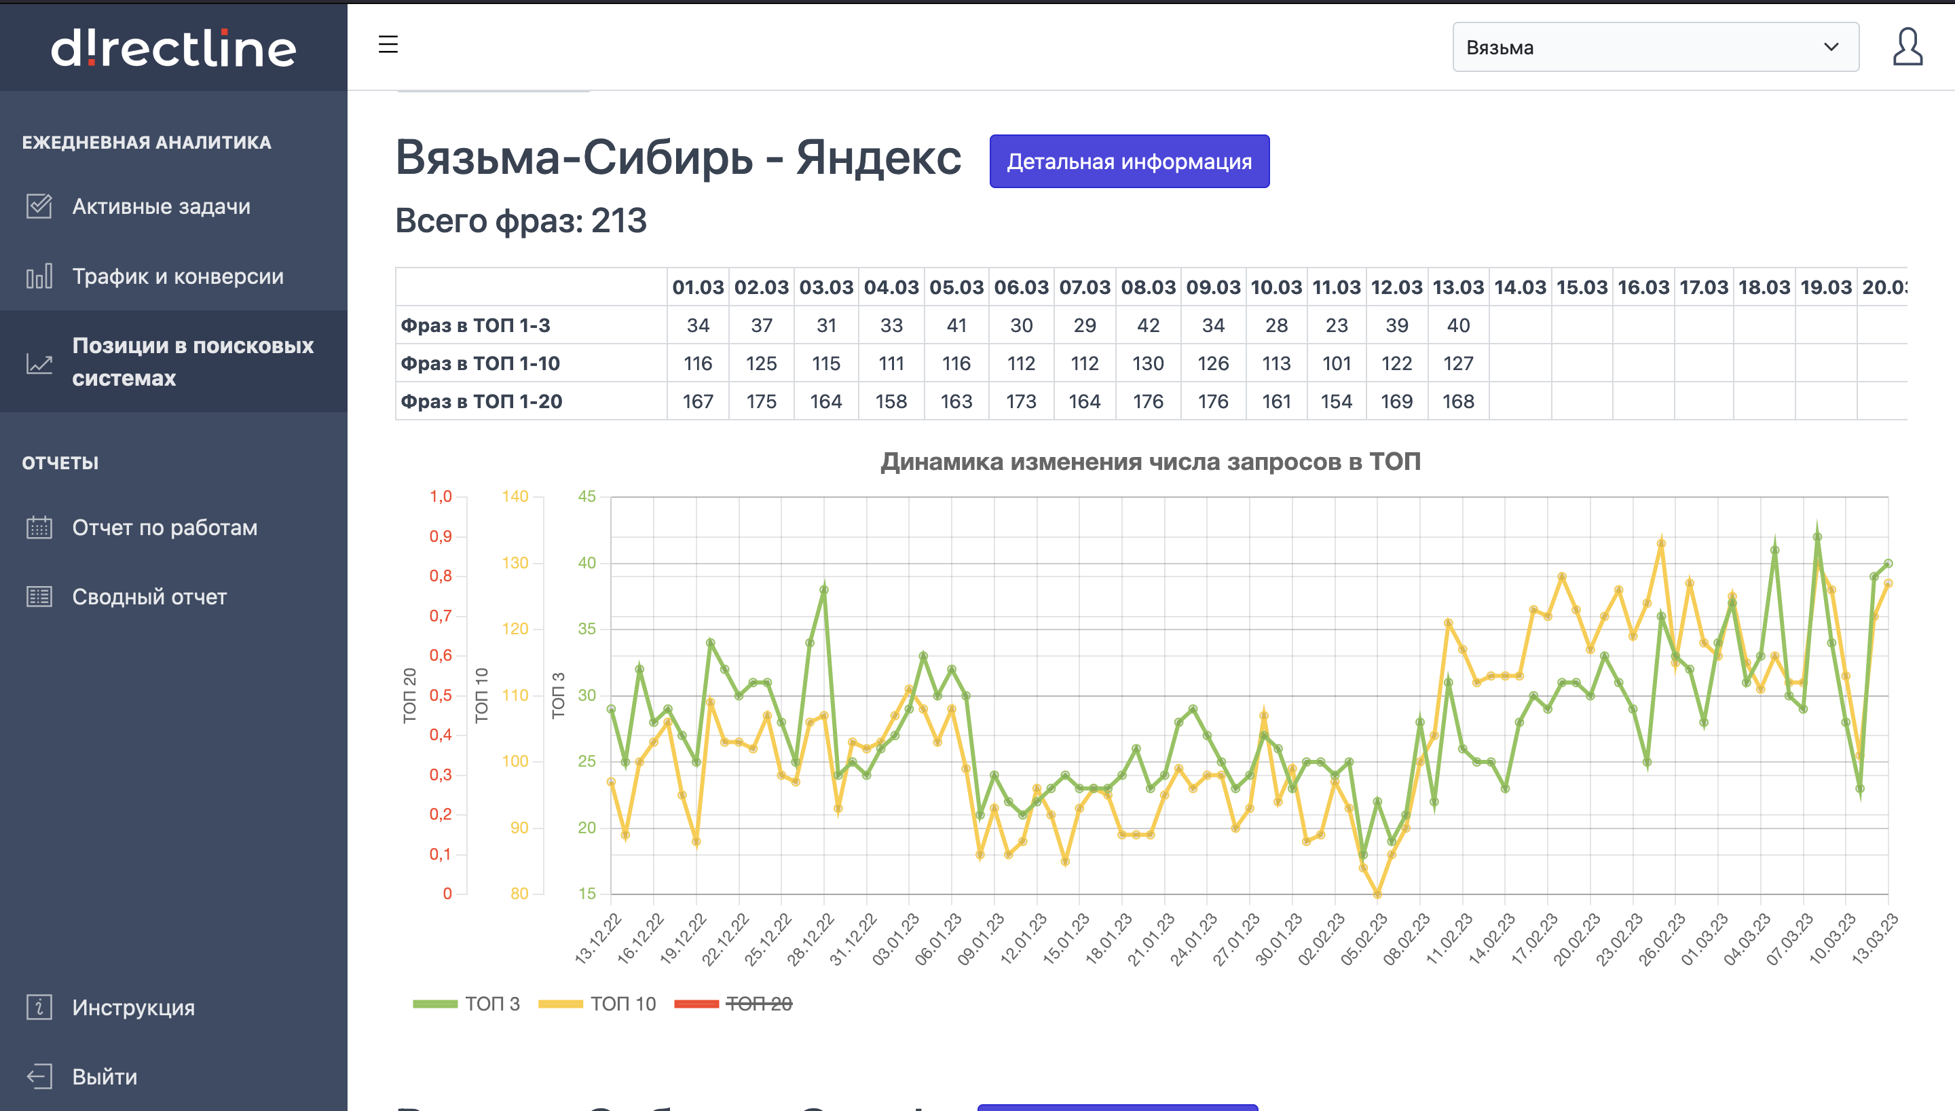Click the Активные задачи checkmark icon
Screen dimensions: 1955x1111
pos(39,206)
